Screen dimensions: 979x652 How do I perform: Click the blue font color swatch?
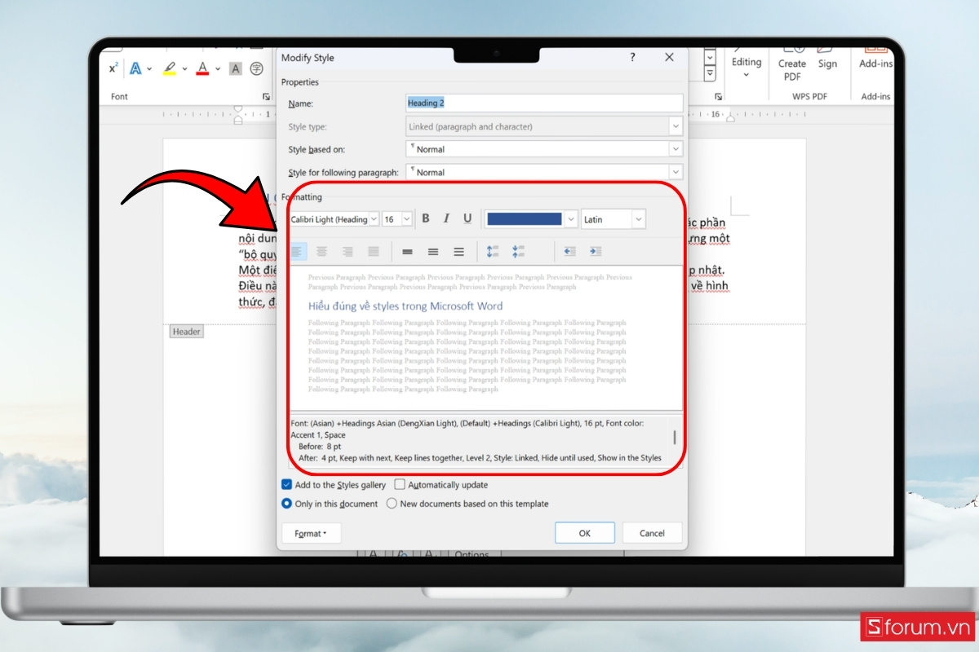[524, 218]
